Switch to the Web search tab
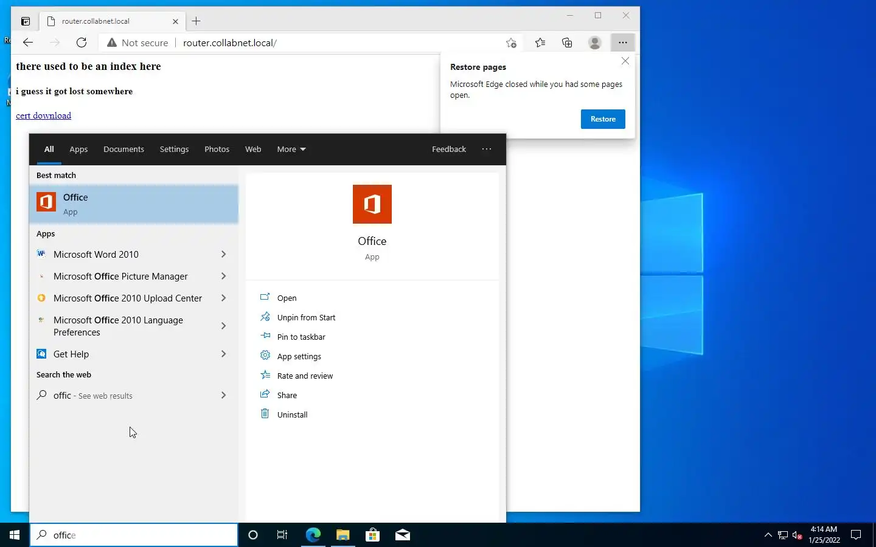The width and height of the screenshot is (876, 547). (253, 149)
